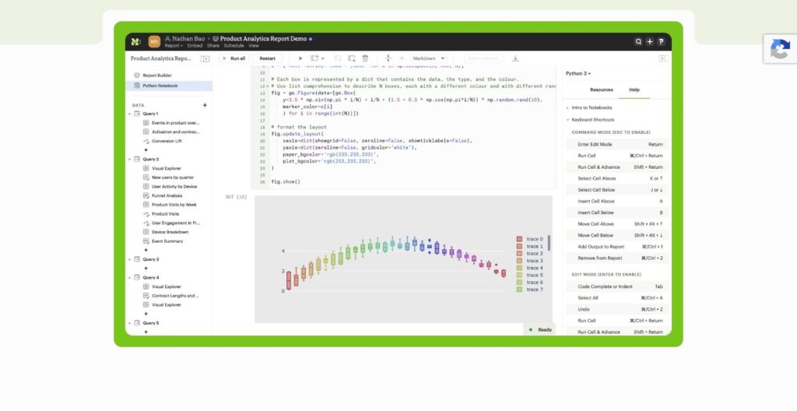
Task: Click the Restart button
Action: (x=268, y=58)
